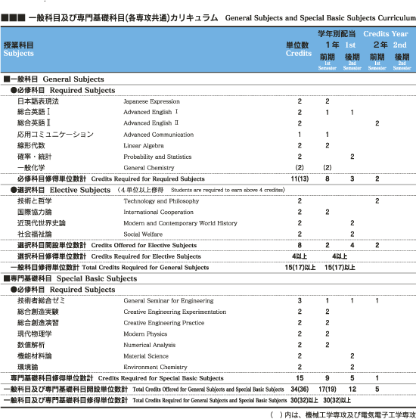Click 'Advanced English I' subject name
This screenshot has height=419, width=416.
(151, 112)
